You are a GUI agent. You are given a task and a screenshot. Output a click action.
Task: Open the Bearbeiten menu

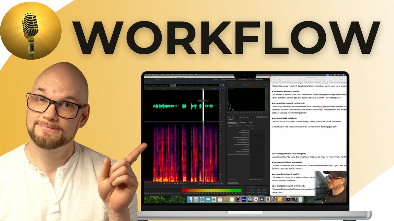coord(155,75)
